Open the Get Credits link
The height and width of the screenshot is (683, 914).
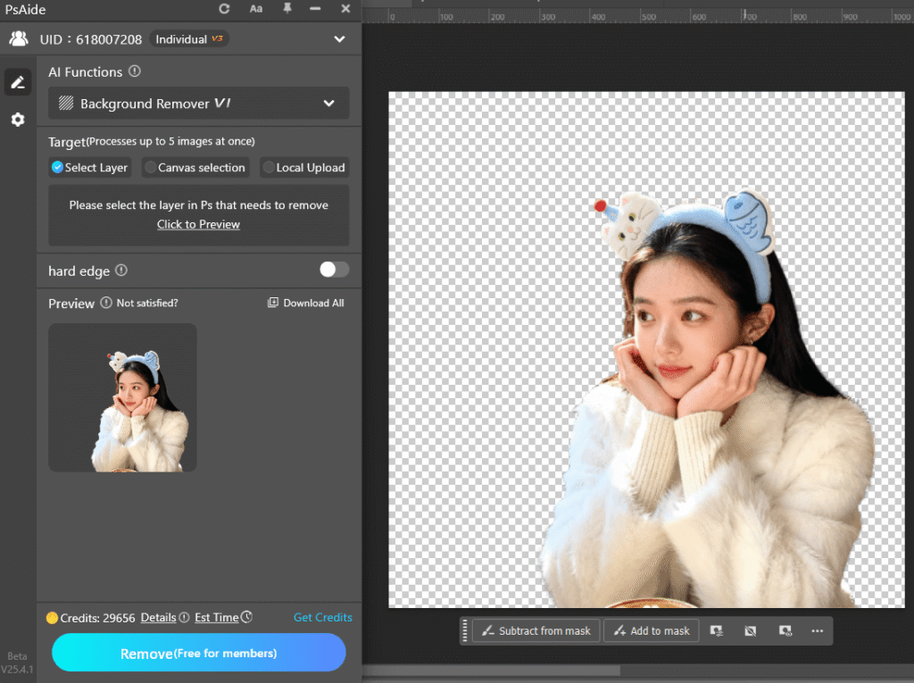pos(322,617)
